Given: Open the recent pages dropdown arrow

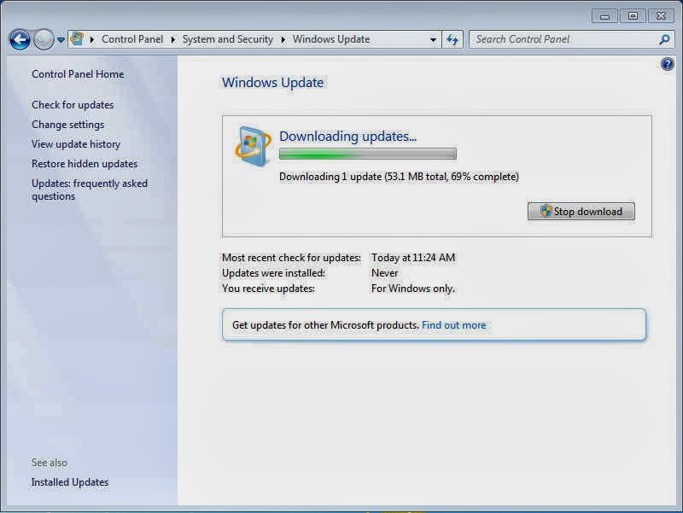Looking at the screenshot, I should 61,40.
